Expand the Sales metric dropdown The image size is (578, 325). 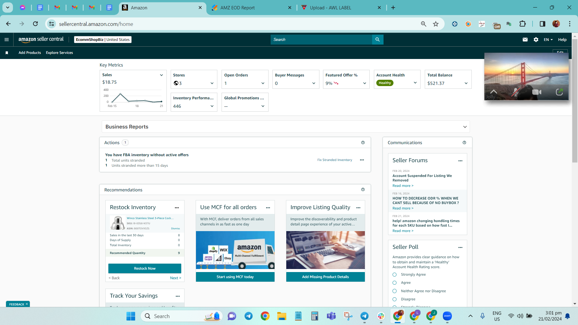[161, 75]
